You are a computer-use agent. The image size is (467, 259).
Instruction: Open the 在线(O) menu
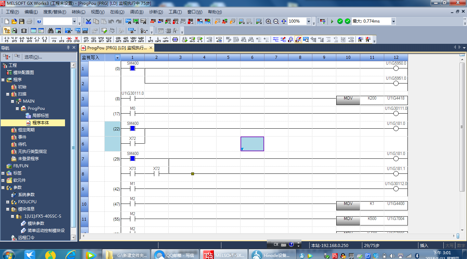(x=117, y=12)
